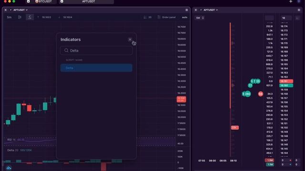Click the Delta search field
305x171 pixels.
click(96, 50)
